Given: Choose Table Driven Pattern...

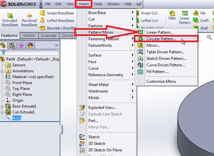Looking at the screenshot, I should pyautogui.click(x=166, y=52).
